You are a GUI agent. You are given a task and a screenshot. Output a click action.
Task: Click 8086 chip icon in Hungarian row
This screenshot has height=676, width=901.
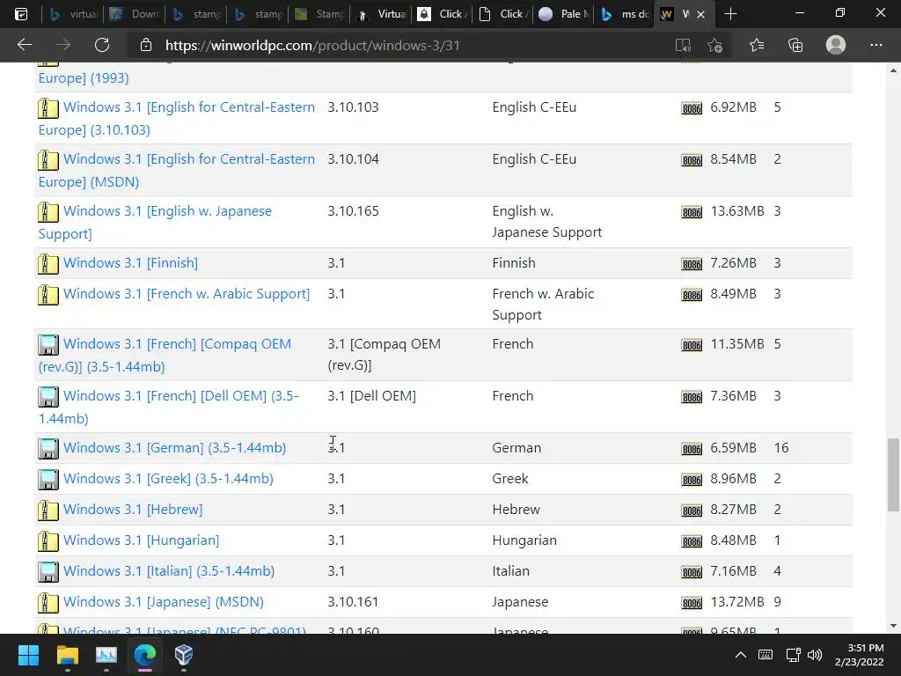pyautogui.click(x=692, y=541)
